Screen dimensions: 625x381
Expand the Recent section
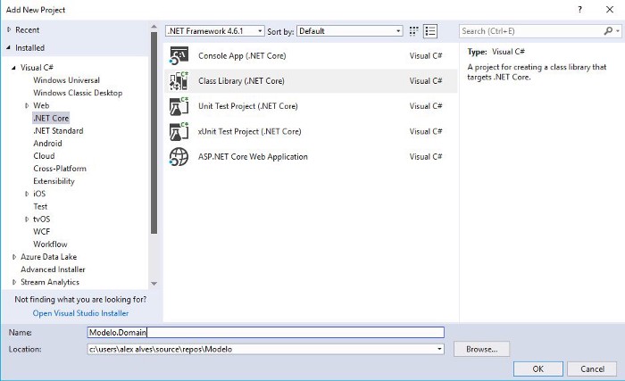[9, 29]
